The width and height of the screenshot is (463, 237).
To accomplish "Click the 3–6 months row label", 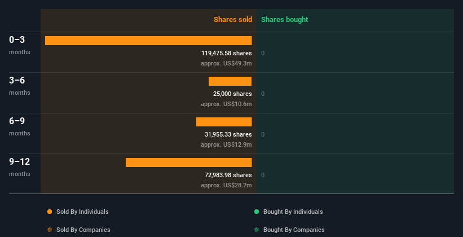I will click(20, 86).
